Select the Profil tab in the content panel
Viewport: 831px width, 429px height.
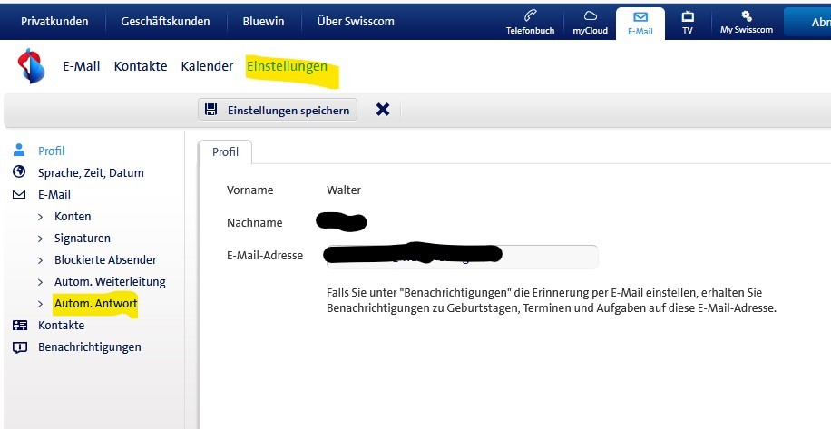pyautogui.click(x=225, y=152)
